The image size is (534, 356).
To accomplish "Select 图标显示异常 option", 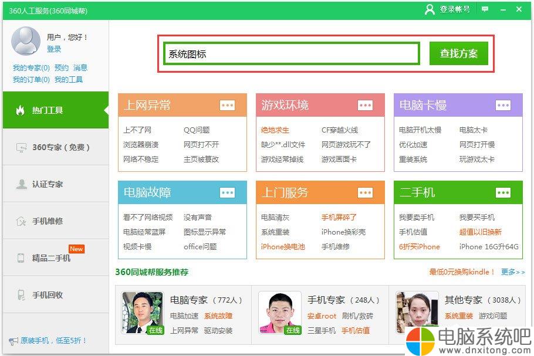I will 205,232.
